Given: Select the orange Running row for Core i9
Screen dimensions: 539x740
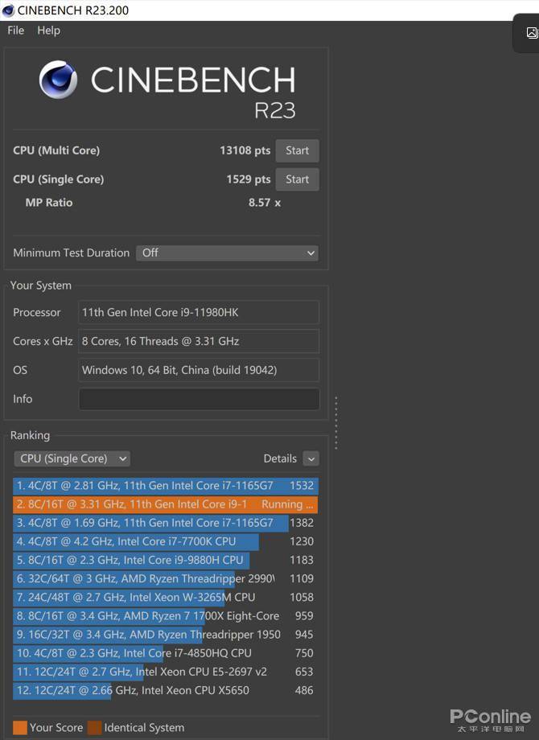Looking at the screenshot, I should pos(166,504).
